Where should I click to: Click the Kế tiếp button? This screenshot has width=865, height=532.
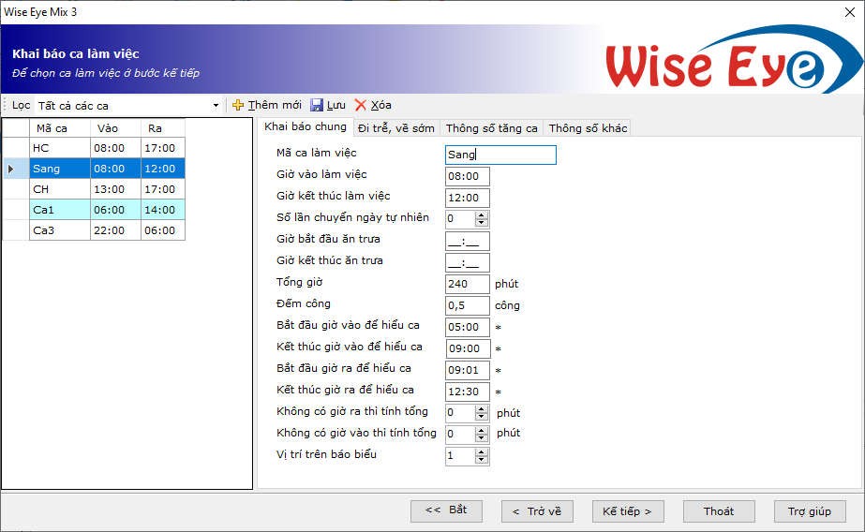627,511
